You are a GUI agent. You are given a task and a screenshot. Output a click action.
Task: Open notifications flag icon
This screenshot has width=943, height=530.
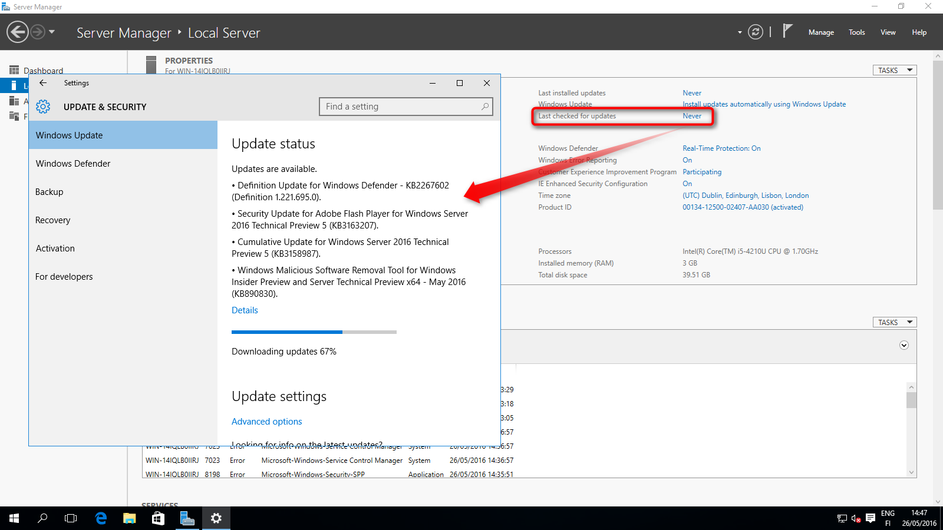click(787, 31)
